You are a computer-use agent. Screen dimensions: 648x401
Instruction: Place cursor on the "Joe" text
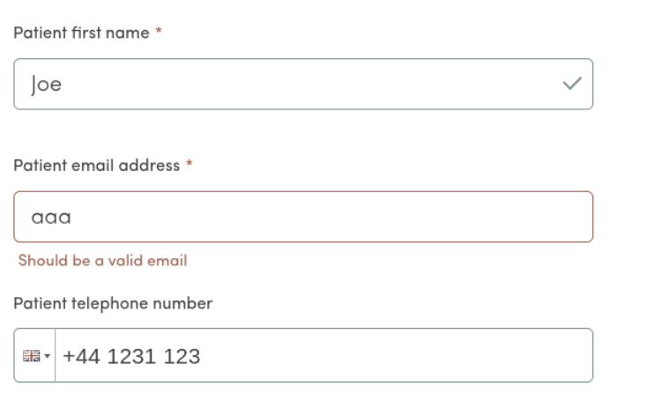point(46,85)
